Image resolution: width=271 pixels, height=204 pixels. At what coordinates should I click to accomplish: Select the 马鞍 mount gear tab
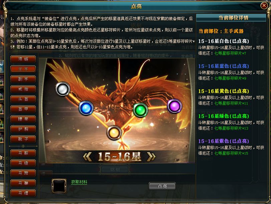23,153
